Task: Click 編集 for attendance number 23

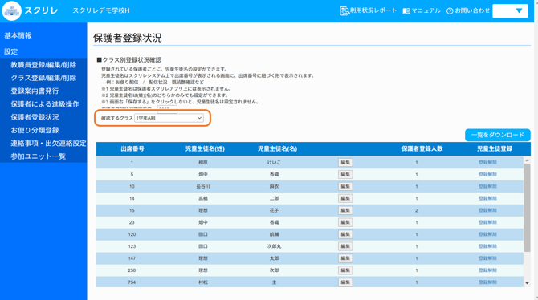Action: (x=345, y=222)
